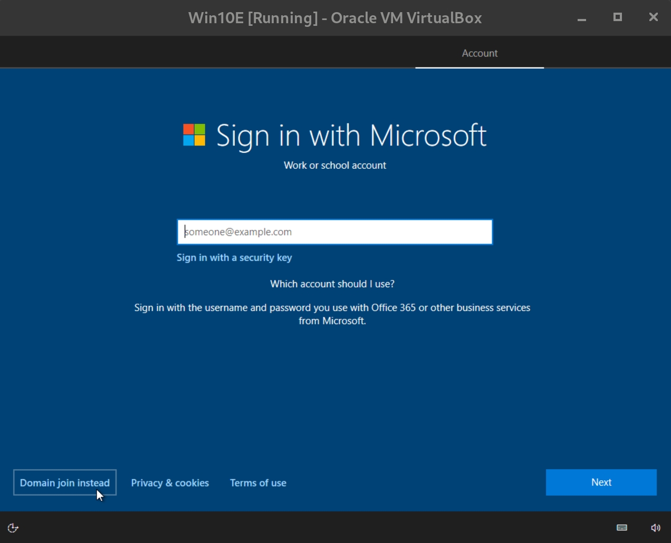
Task: Click Sign in with a security key
Action: pos(234,258)
